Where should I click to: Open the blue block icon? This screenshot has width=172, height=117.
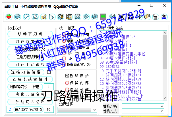click(17, 17)
